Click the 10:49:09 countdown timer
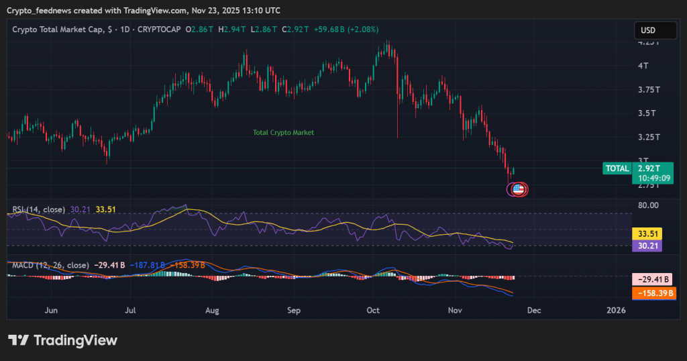687x361 pixels. point(653,178)
